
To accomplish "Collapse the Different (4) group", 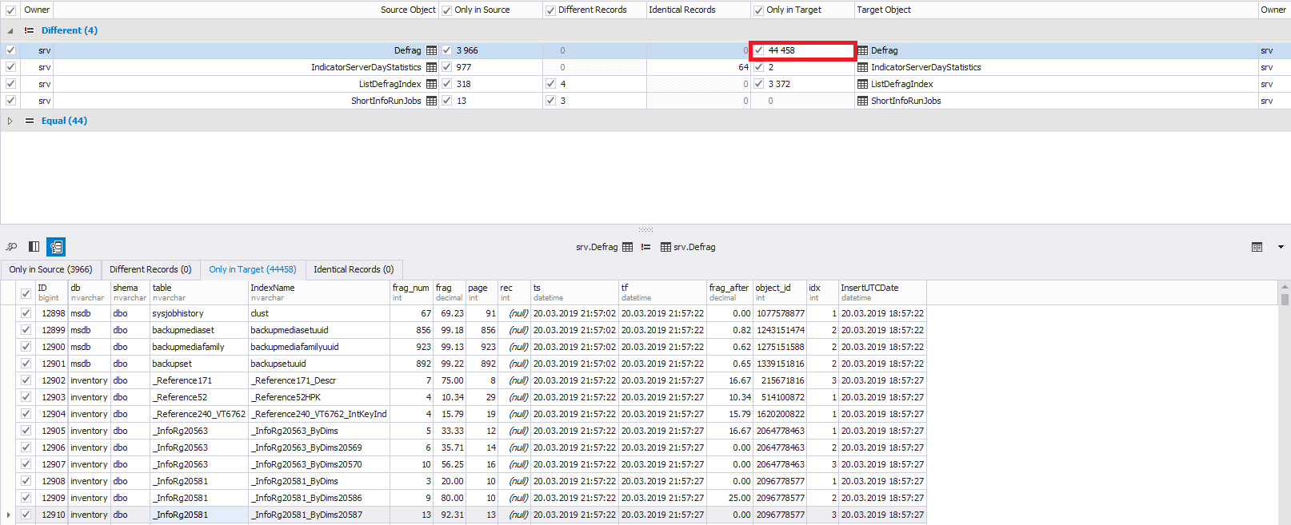I will click(10, 30).
